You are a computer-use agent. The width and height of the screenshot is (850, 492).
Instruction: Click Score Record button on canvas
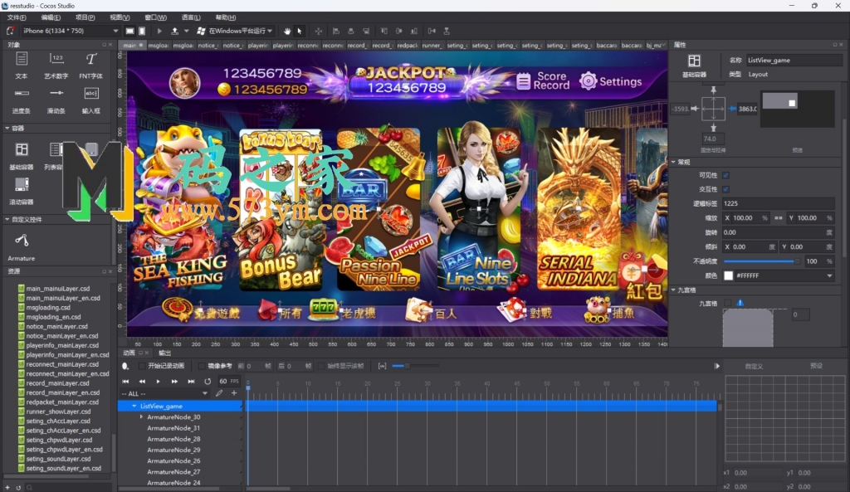point(544,80)
